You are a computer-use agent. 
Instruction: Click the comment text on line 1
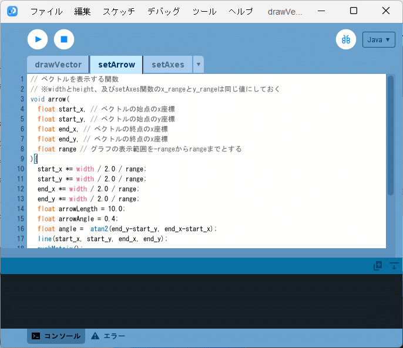(75, 79)
